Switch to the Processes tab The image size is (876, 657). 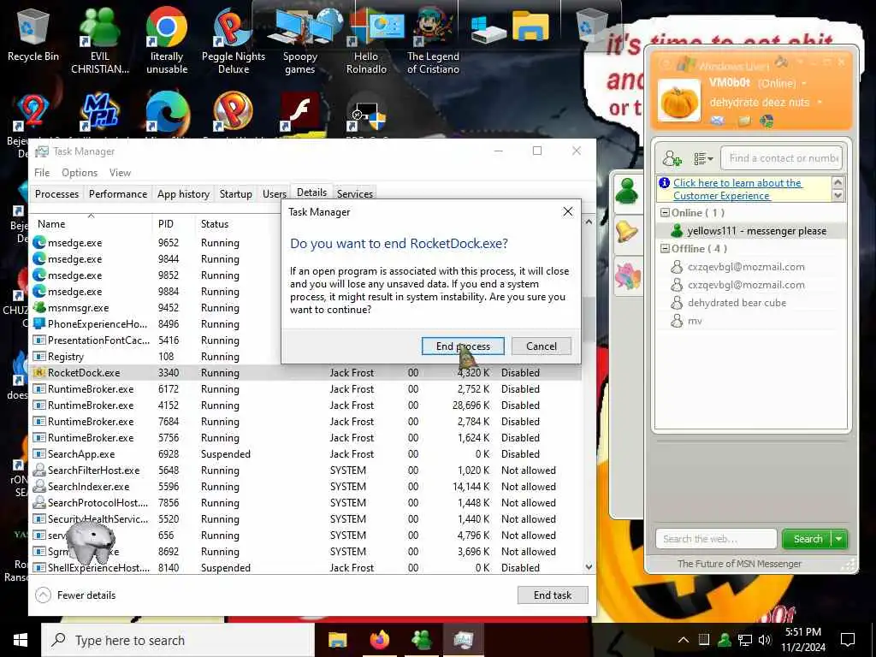pyautogui.click(x=56, y=194)
